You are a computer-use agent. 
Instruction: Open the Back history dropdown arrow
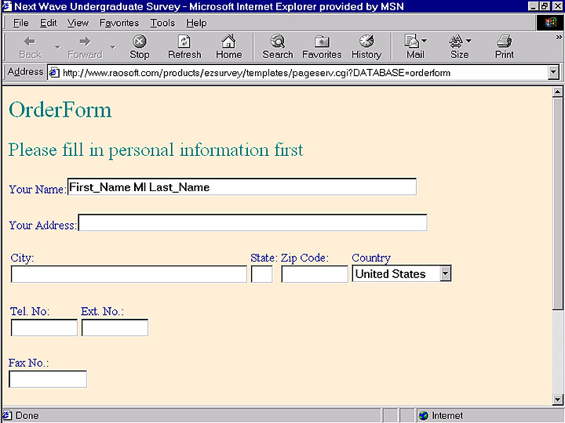click(x=57, y=47)
